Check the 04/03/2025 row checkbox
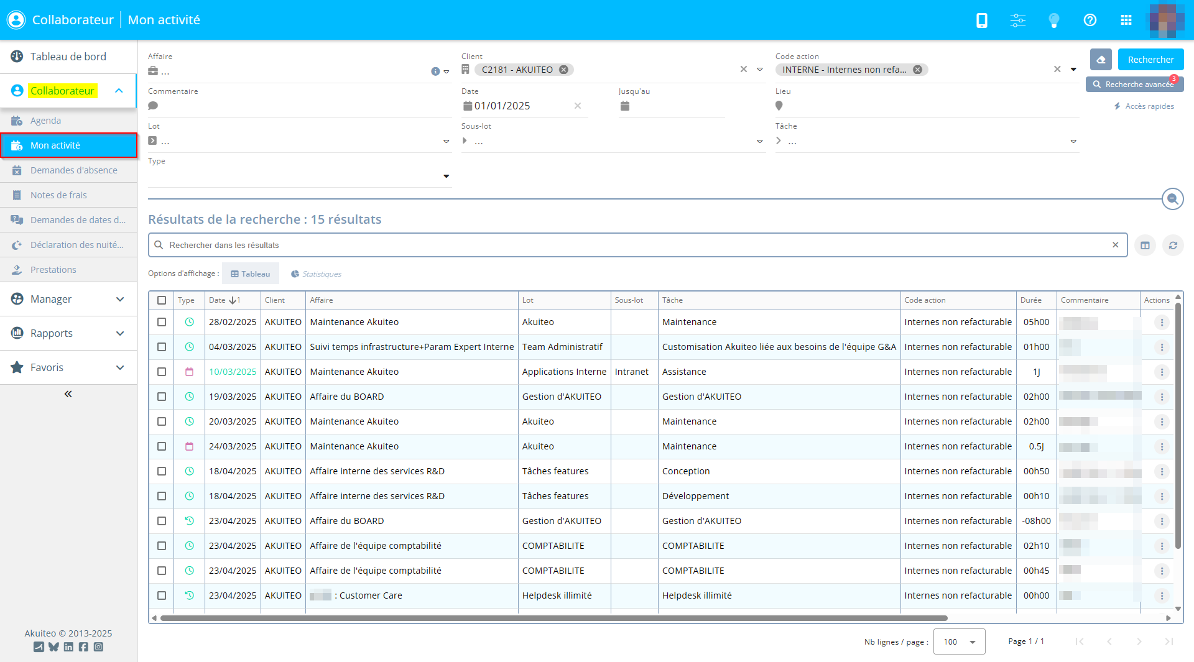Screen dimensions: 1194x662 pyautogui.click(x=162, y=347)
